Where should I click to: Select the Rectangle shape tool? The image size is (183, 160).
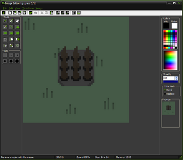[5, 33]
